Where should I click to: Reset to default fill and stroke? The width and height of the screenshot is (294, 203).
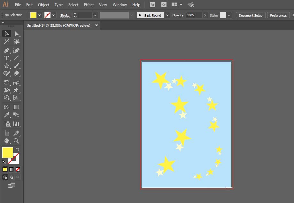pyautogui.click(x=4, y=162)
